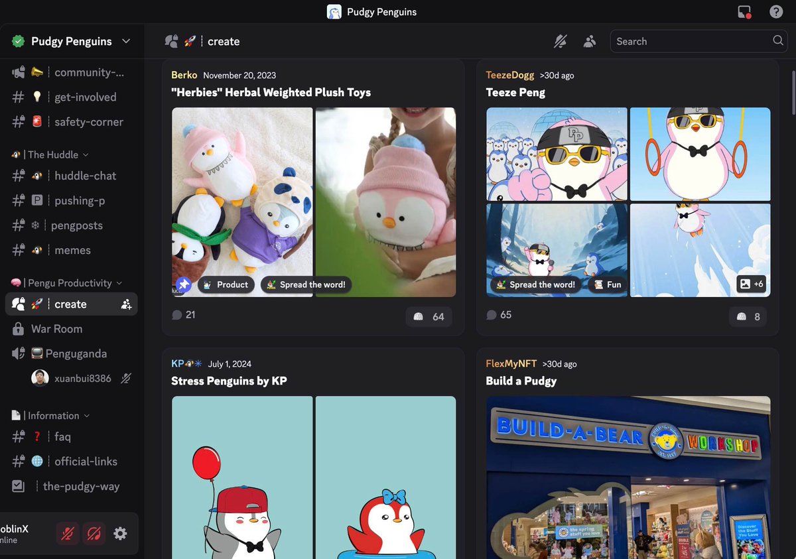Open the pushing-p channel
Image resolution: width=796 pixels, height=559 pixels.
(72, 200)
